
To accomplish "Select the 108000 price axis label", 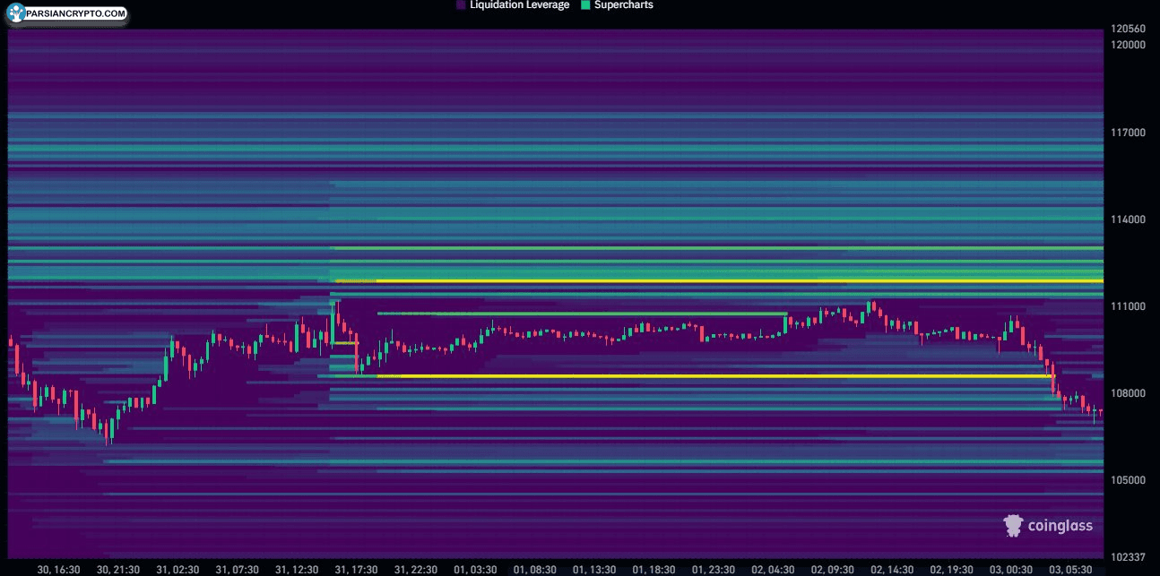I will tap(1128, 393).
